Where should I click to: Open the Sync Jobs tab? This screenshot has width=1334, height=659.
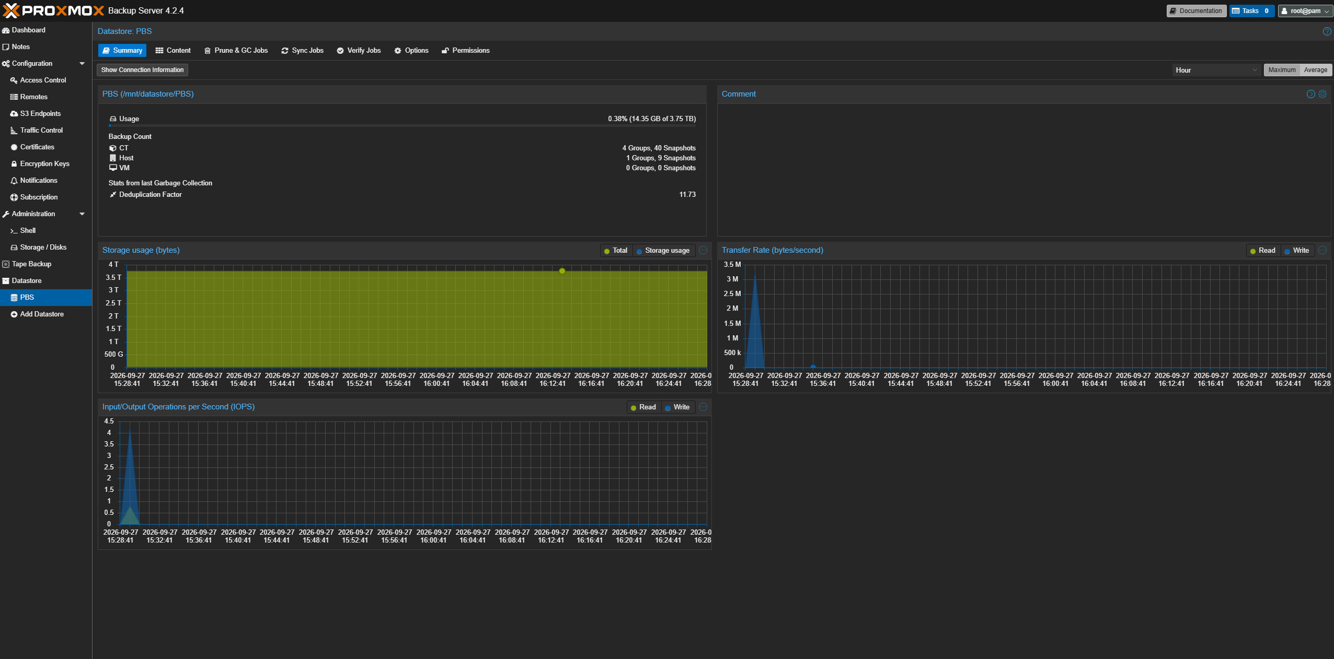click(x=302, y=51)
